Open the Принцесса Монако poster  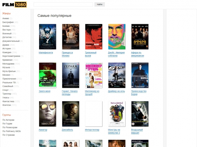pos(71,37)
